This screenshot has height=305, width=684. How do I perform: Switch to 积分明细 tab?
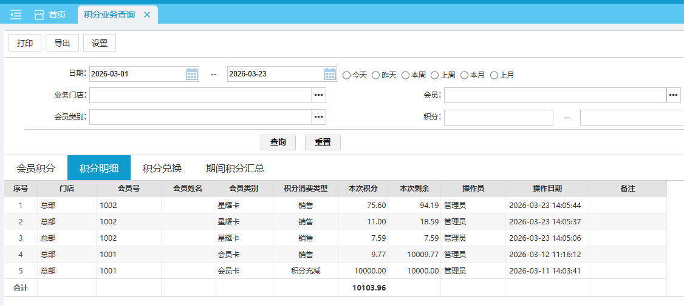[x=98, y=168]
